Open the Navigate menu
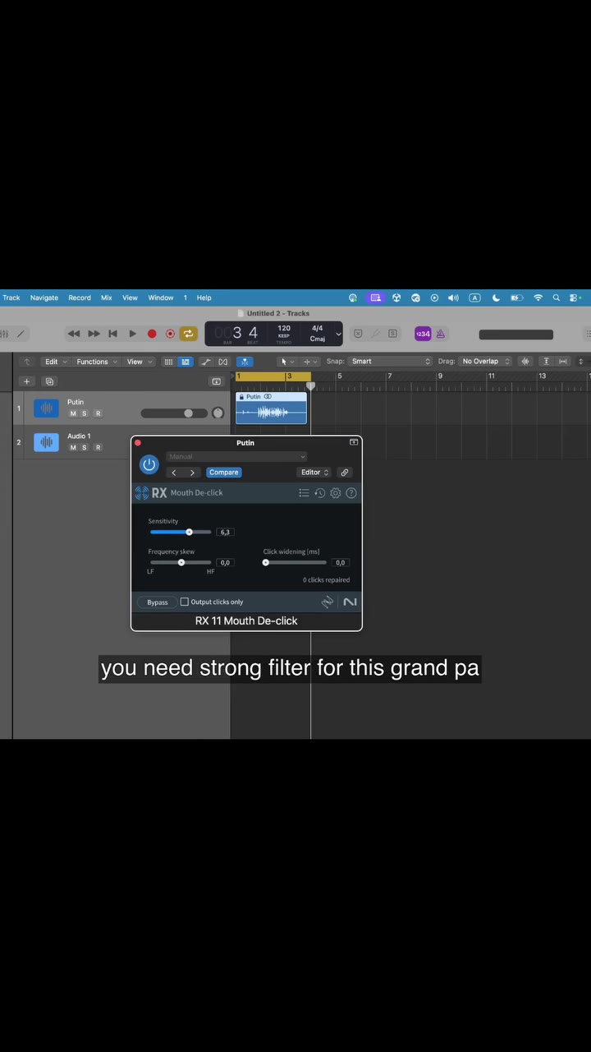The width and height of the screenshot is (591, 1052). 44,298
